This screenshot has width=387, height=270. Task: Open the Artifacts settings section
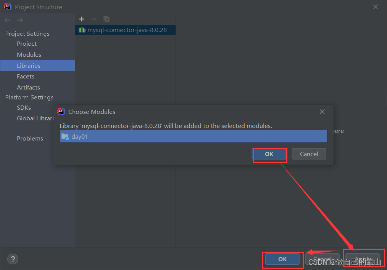tap(28, 88)
